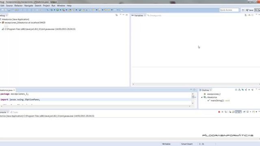Viewport: 260px width, 146px height.
Task: Select the Console view tab
Action: click(x=4, y=112)
